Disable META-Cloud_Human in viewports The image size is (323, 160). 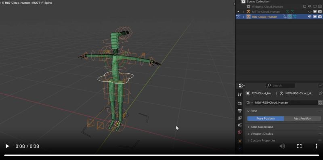tap(315, 12)
